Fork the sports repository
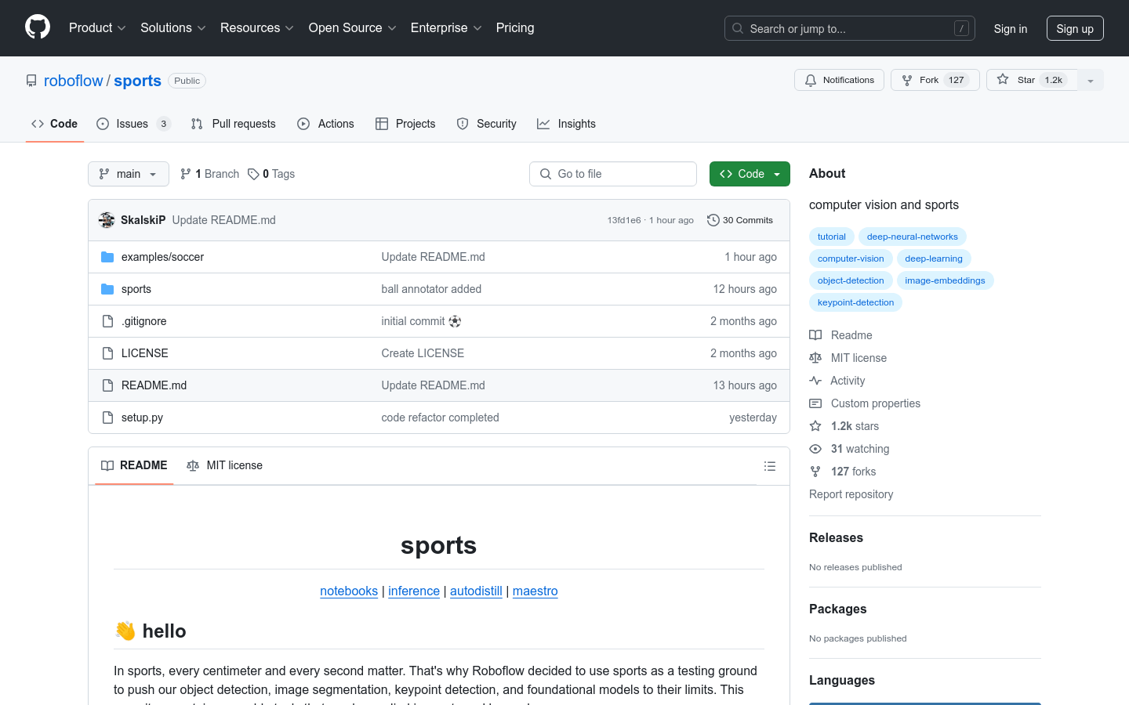Image resolution: width=1129 pixels, height=705 pixels. 935,80
